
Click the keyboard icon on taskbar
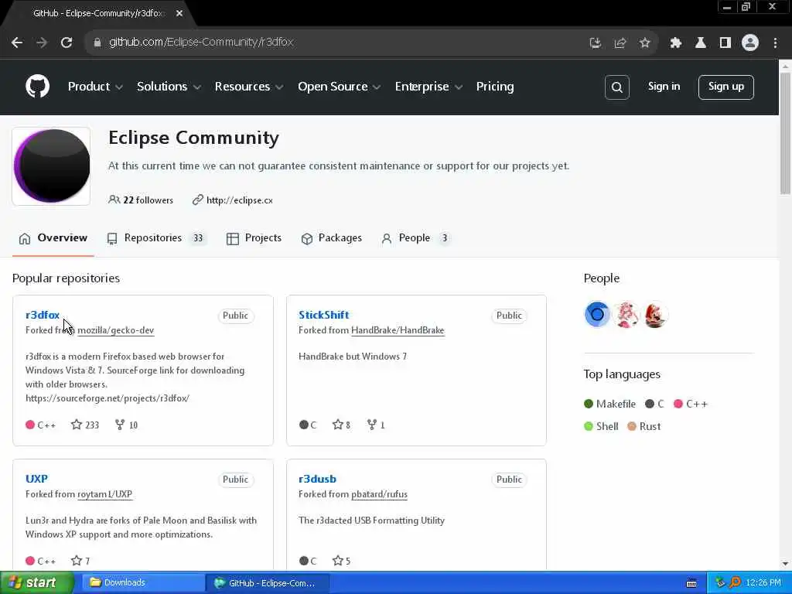[691, 583]
